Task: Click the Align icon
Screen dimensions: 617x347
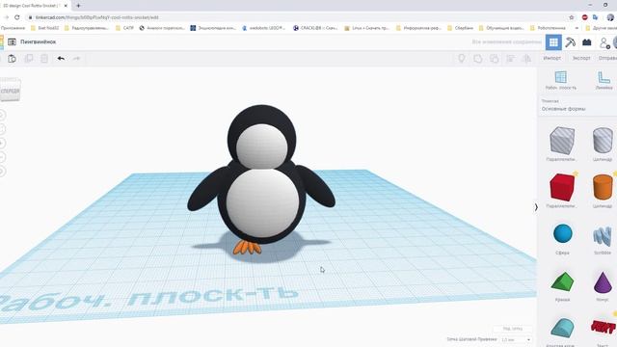Action: click(x=510, y=59)
